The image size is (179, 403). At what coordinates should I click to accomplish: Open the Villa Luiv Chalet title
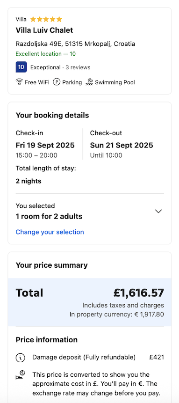click(44, 30)
